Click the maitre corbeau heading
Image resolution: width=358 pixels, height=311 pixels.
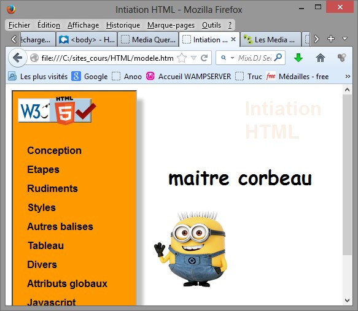240,179
